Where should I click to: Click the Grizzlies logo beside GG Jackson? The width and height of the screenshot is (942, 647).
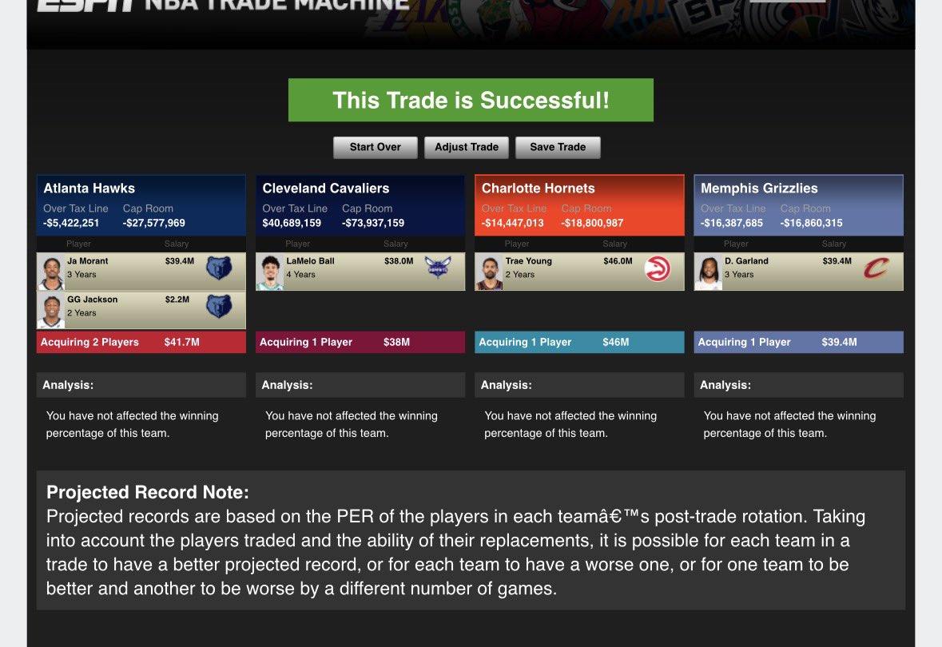(x=219, y=307)
